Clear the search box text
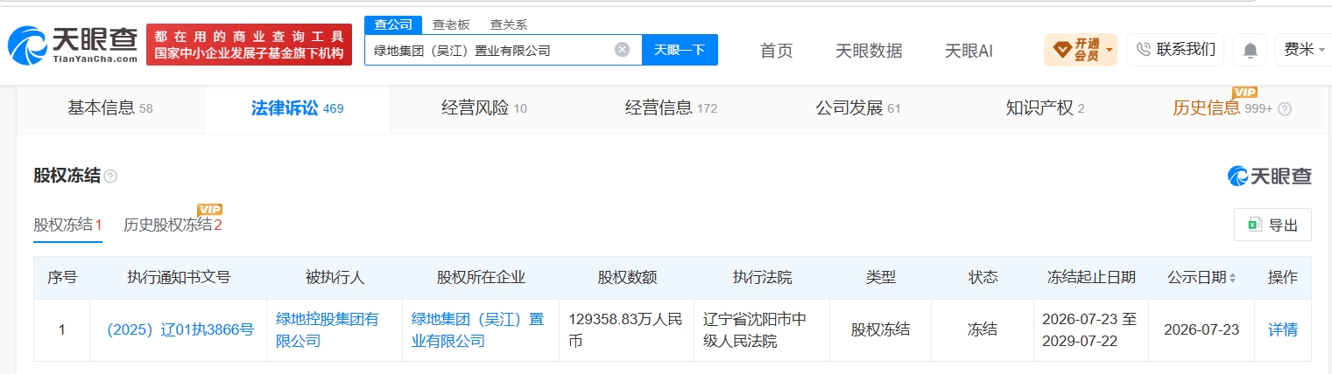This screenshot has height=374, width=1332. coord(622,50)
